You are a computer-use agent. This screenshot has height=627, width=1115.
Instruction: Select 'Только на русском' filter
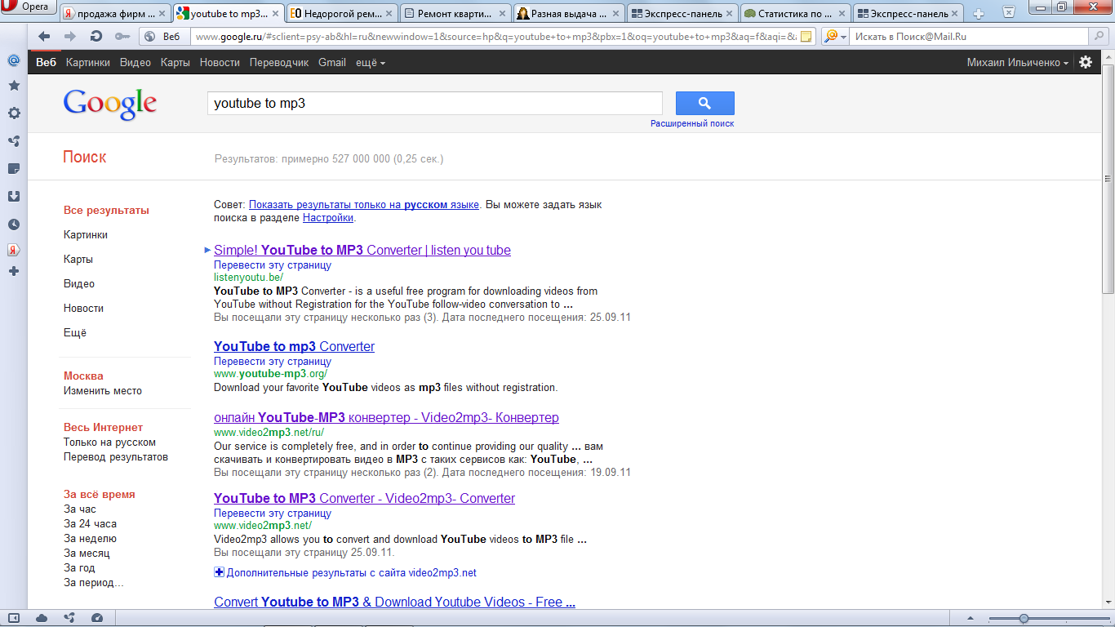(x=109, y=442)
